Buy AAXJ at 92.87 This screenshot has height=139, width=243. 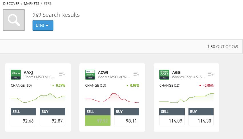[x=53, y=117]
